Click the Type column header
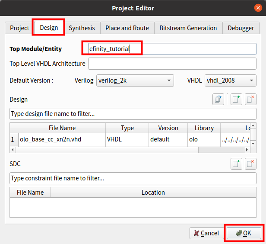 coord(127,128)
